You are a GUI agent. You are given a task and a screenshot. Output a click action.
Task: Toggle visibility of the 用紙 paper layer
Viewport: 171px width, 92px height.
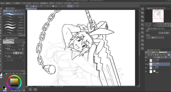(x=146, y=72)
